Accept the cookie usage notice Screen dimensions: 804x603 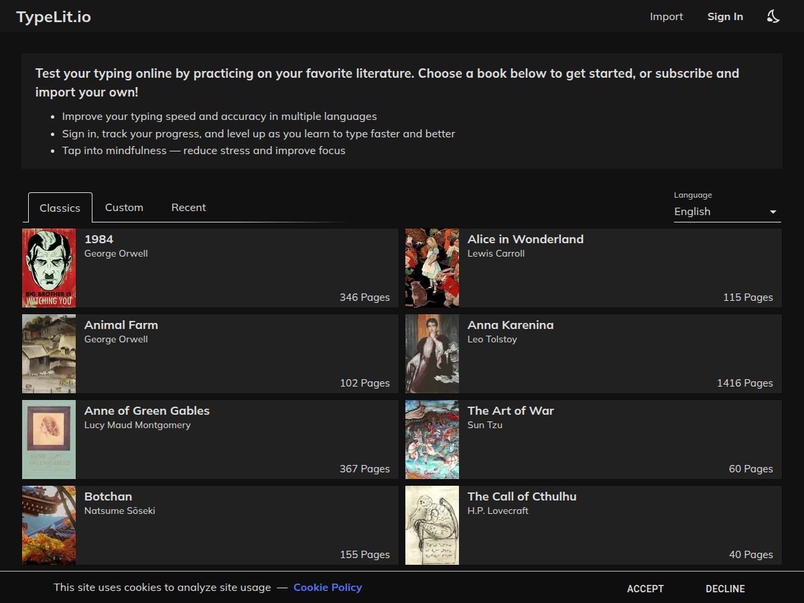point(645,588)
